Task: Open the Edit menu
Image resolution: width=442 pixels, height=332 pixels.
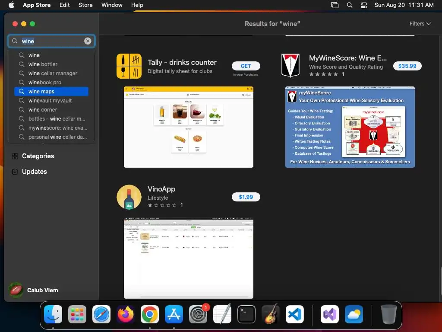Action: click(x=65, y=5)
